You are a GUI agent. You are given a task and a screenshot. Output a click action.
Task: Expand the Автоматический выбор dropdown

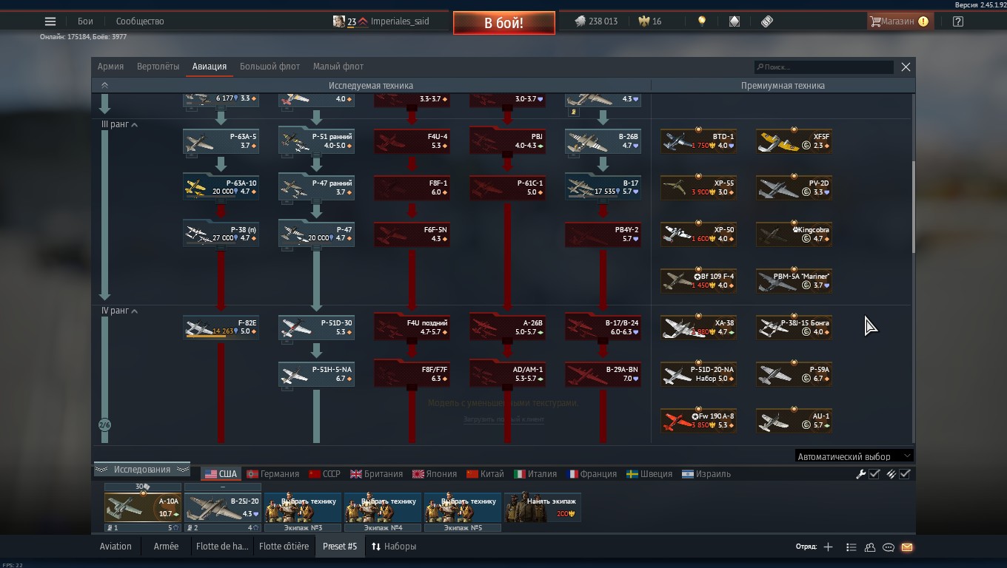click(853, 456)
